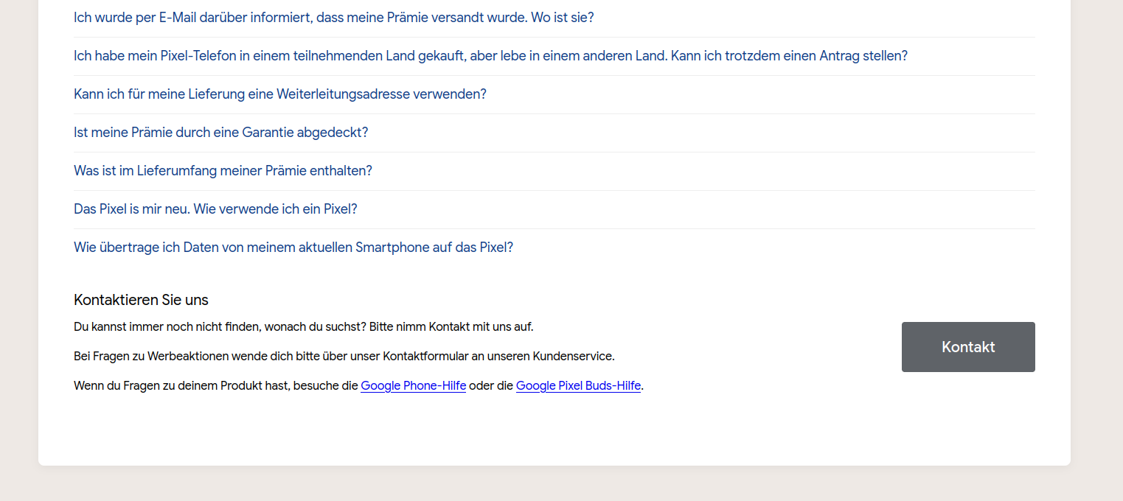Viewport: 1123px width, 501px height.
Task: Expand the question about living in another country
Action: pyautogui.click(x=490, y=55)
